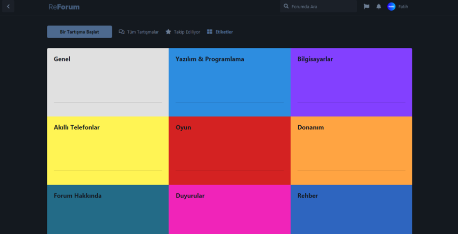
Task: Open the pink Duyurular tile
Action: pos(230,210)
